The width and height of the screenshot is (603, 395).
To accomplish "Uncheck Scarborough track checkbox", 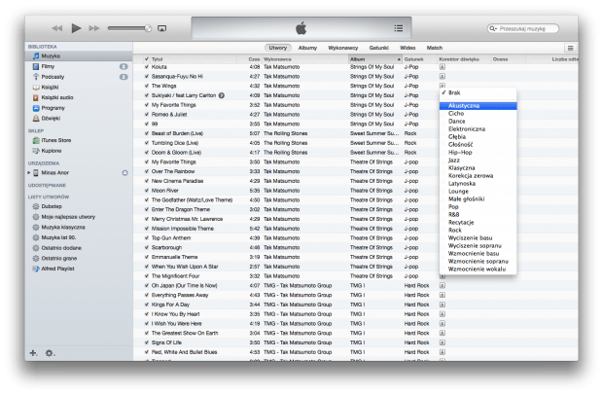I will (147, 247).
